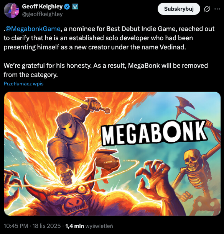The width and height of the screenshot is (224, 234).
Task: Click the MEGABONK title logo in the artwork
Action: (154, 133)
